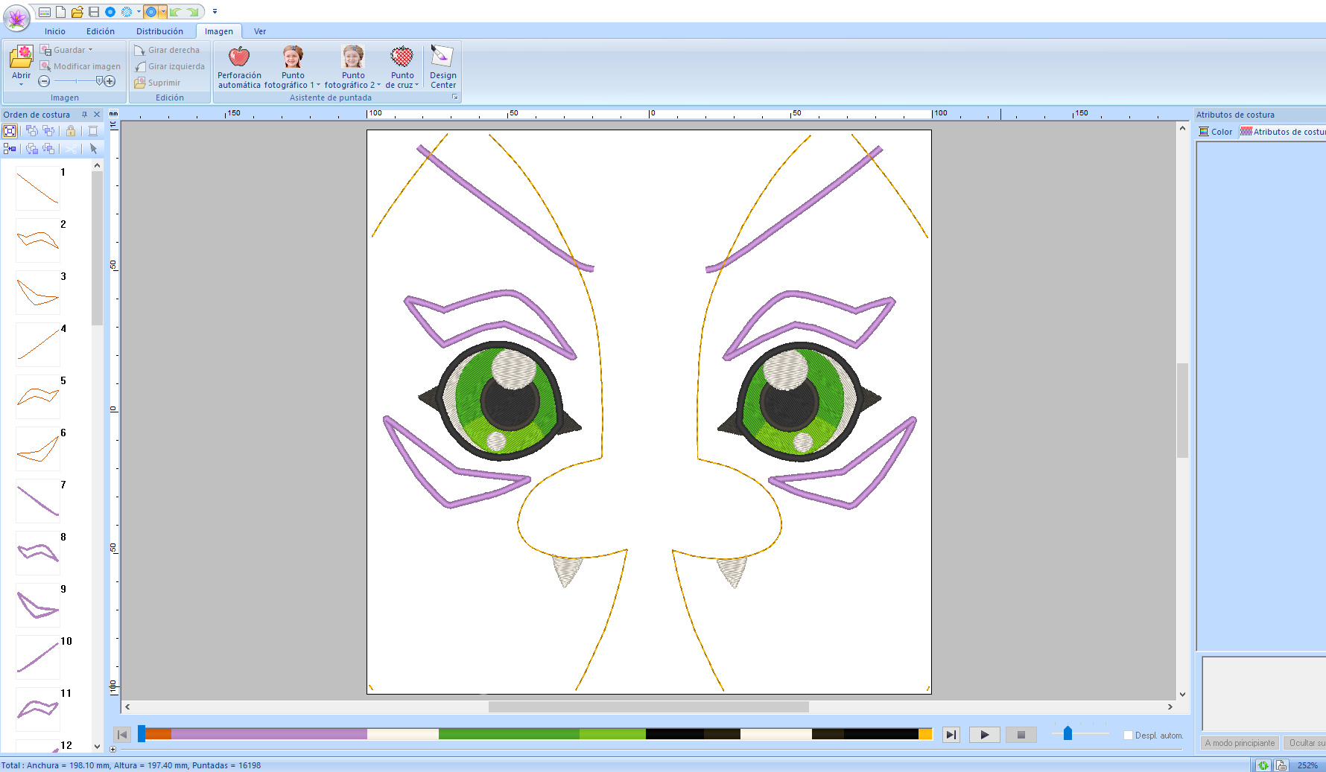The width and height of the screenshot is (1326, 772).
Task: Click the mm ruler units box
Action: [113, 114]
